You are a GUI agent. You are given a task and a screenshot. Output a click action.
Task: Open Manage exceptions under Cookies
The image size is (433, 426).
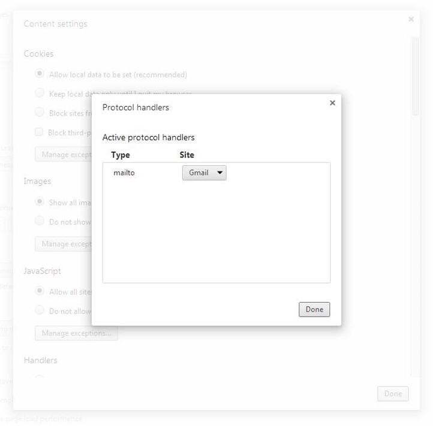point(63,155)
